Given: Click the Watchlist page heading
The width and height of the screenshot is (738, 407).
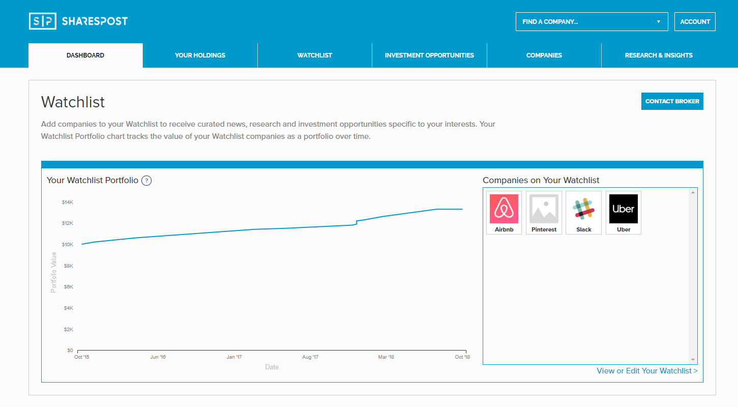Looking at the screenshot, I should pos(73,102).
